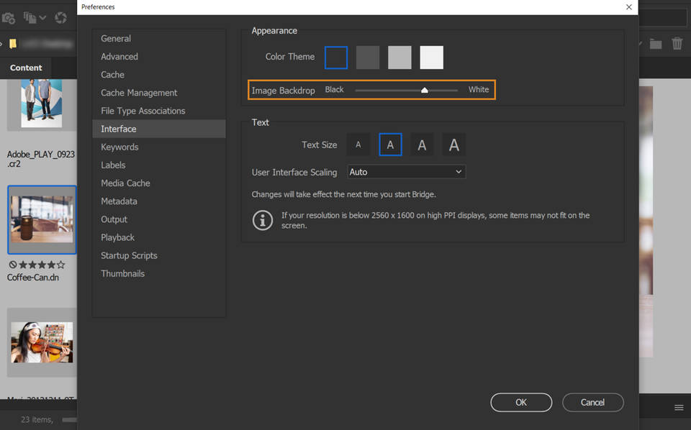Dismiss the dialog with the Cancel button

click(x=592, y=402)
